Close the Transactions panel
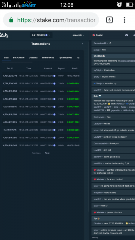 pos(82,44)
